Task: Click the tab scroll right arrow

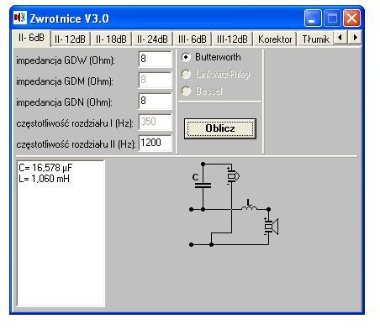Action: (x=355, y=38)
